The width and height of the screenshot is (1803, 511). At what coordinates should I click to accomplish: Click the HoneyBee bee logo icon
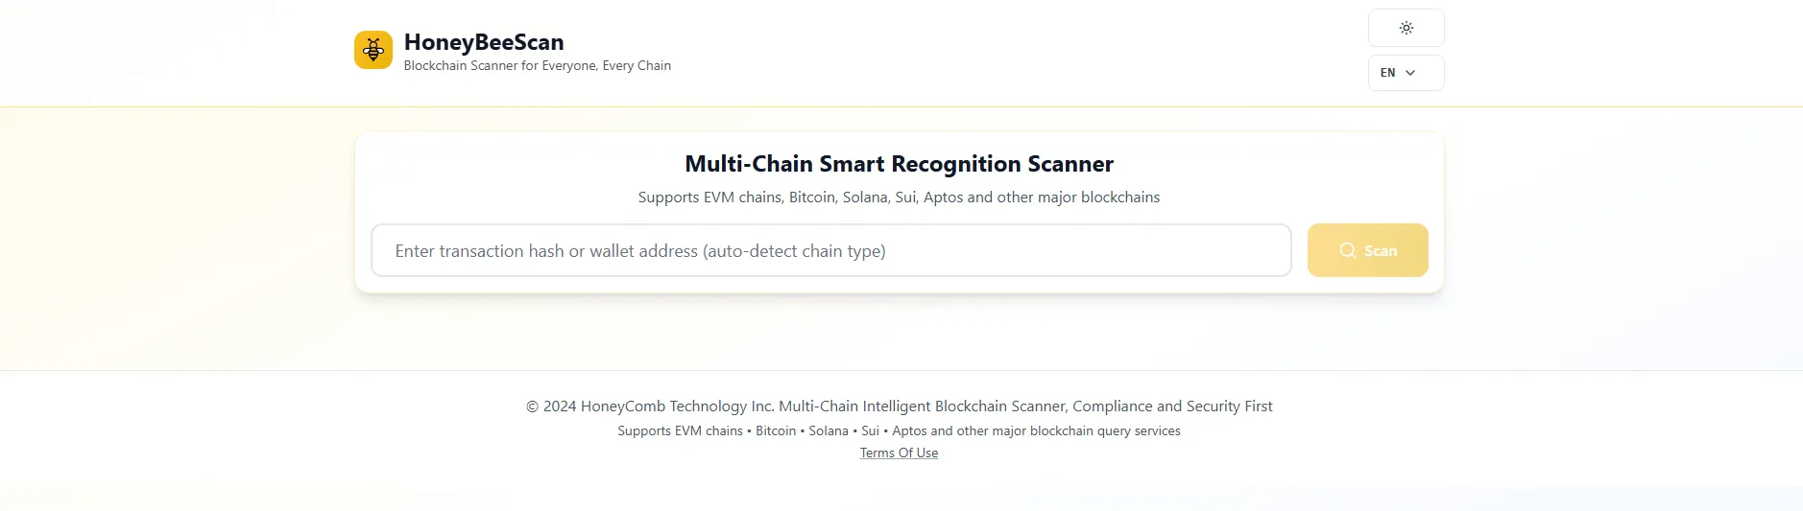click(373, 50)
